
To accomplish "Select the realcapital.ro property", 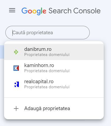I will coord(54,84).
